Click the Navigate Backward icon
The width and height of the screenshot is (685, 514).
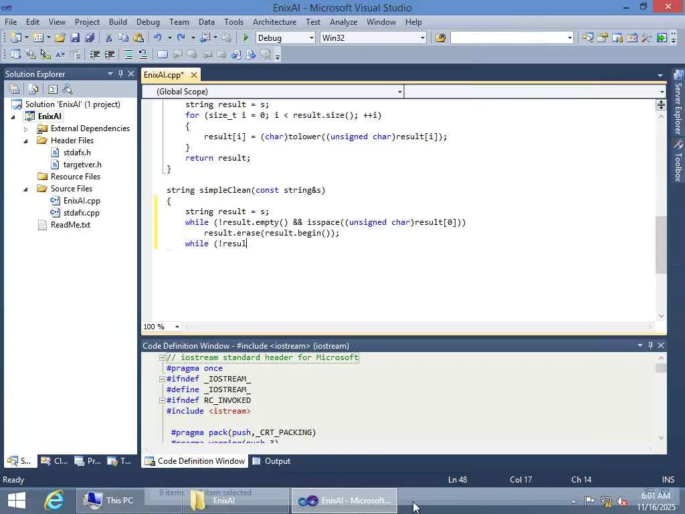point(205,38)
